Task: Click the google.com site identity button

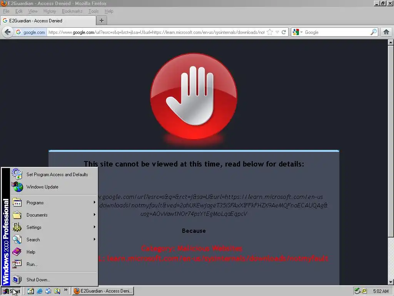Action: click(30, 32)
